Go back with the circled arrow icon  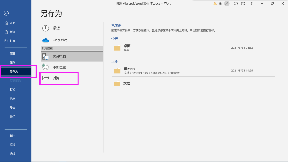pyautogui.click(x=6, y=13)
